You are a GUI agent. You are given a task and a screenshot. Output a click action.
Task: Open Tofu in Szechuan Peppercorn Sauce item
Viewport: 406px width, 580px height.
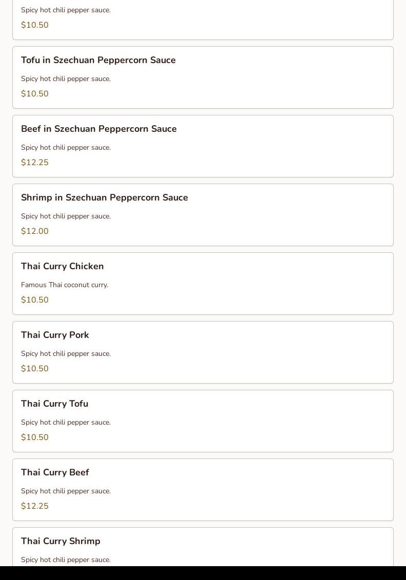tap(98, 61)
